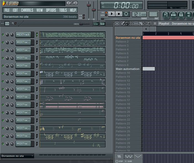Switch to SONG playback mode
This screenshot has width=194, height=163.
pos(106,15)
